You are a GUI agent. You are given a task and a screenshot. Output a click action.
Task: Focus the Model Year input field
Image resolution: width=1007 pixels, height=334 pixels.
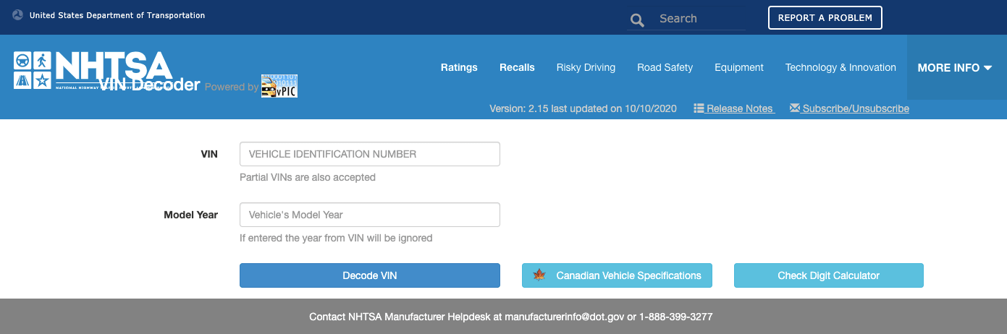[x=370, y=215]
